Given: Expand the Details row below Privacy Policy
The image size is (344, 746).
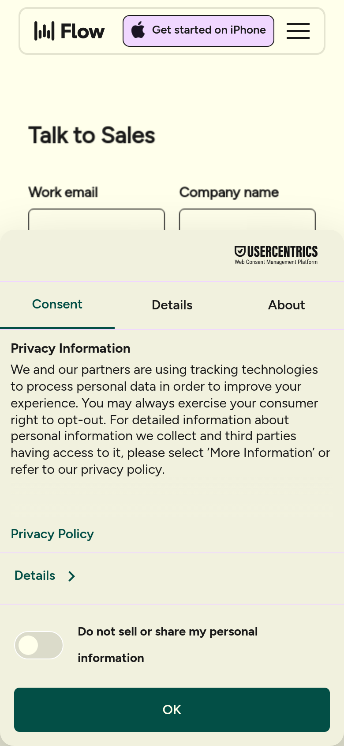Looking at the screenshot, I should coord(172,576).
